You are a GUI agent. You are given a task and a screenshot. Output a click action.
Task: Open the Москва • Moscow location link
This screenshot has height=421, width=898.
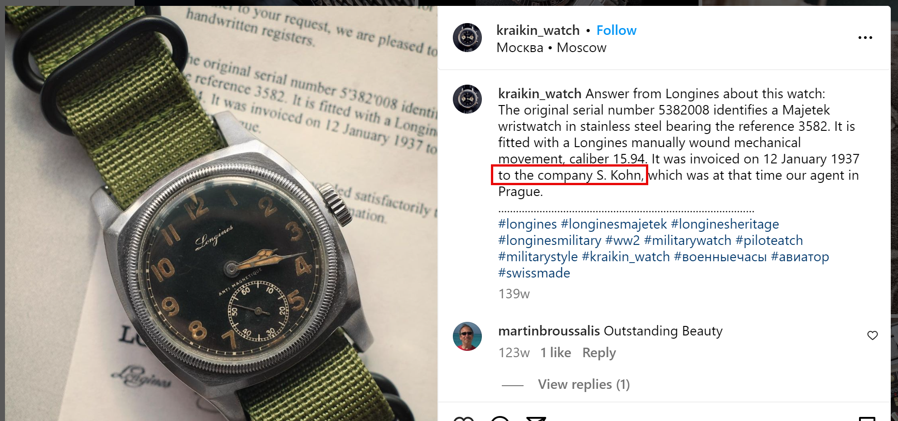click(551, 48)
